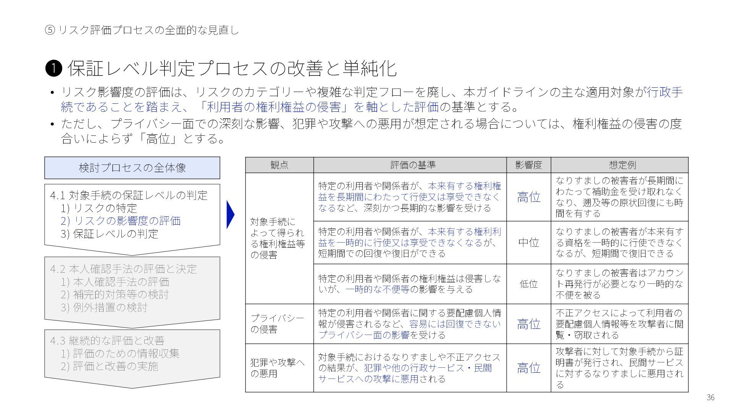Screen dimensions: 733x412
Task: Click the 低位 impact level cell
Action: (x=528, y=284)
